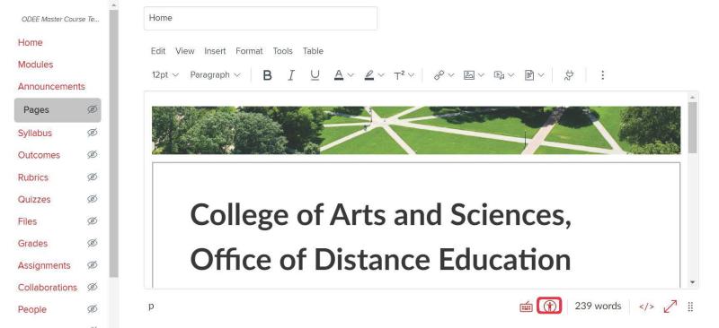Image resolution: width=719 pixels, height=328 pixels.
Task: Click the insert document icon
Action: (x=529, y=75)
